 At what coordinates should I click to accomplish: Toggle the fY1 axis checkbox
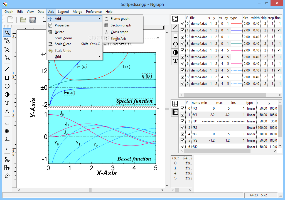(182, 115)
